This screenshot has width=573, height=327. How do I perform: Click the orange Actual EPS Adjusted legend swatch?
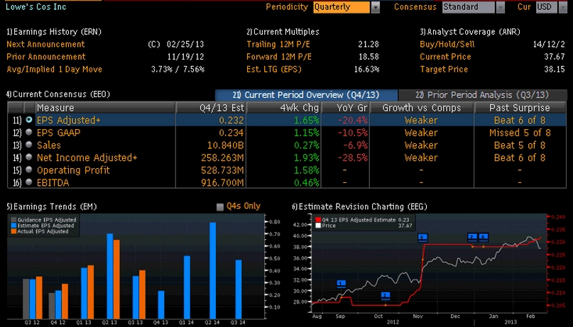pyautogui.click(x=13, y=231)
